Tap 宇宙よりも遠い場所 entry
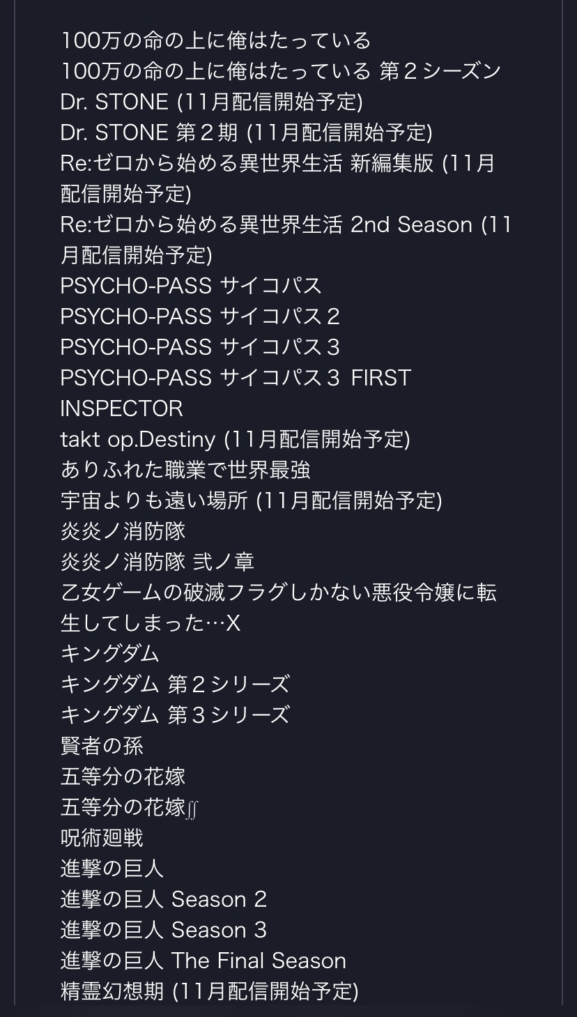Image resolution: width=577 pixels, height=1017 pixels. pos(252,500)
